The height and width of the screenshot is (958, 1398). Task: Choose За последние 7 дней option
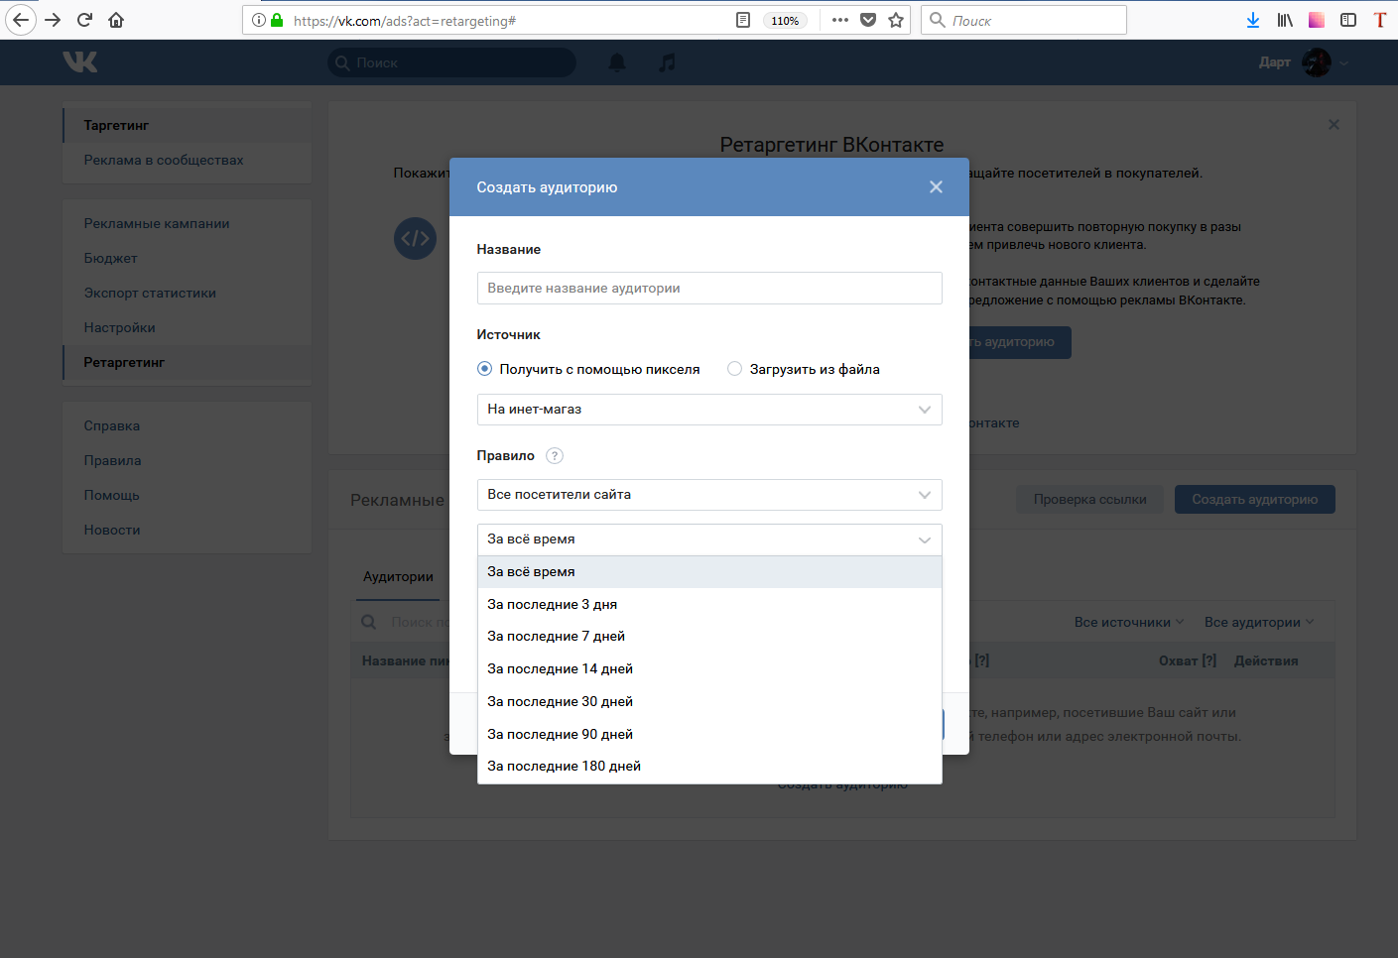[x=709, y=637]
